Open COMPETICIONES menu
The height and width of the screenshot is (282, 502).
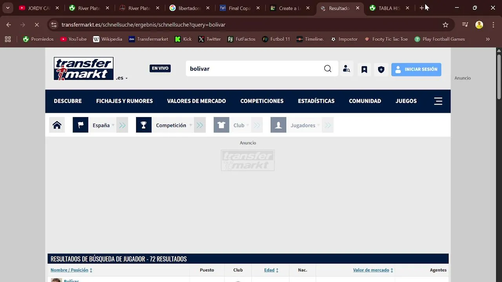[x=262, y=101]
